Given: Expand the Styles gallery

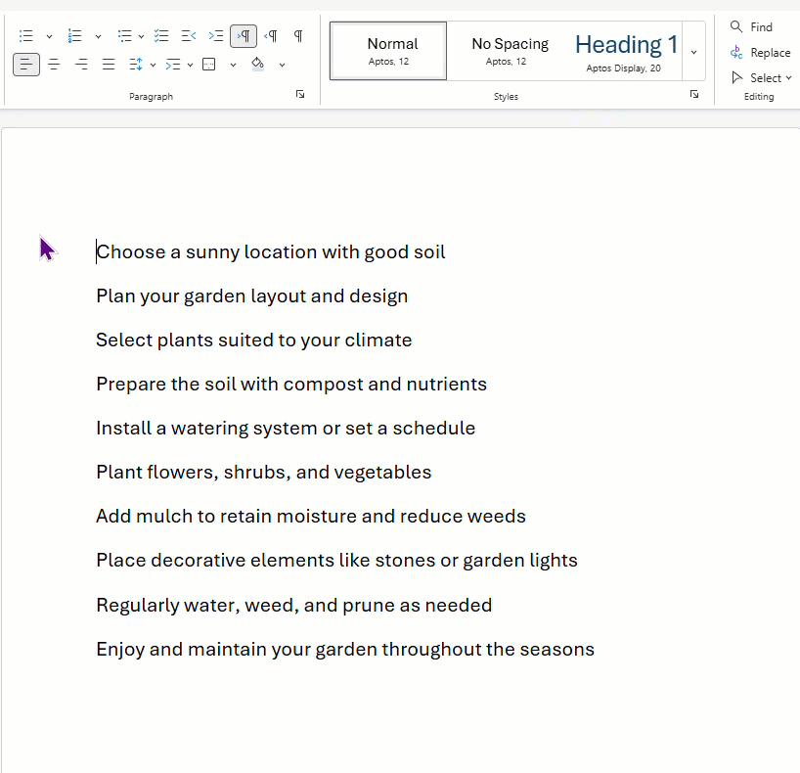Looking at the screenshot, I should point(693,52).
